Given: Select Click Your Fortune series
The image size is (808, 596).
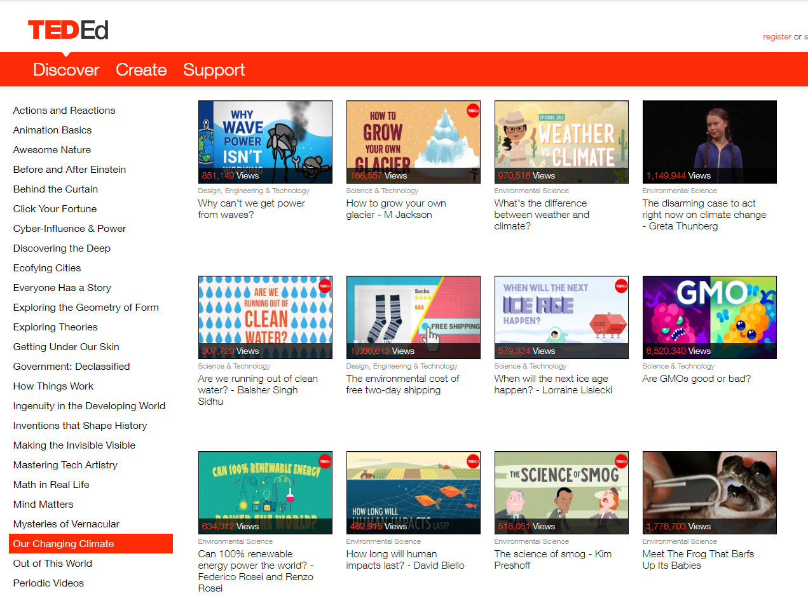Looking at the screenshot, I should click(55, 209).
